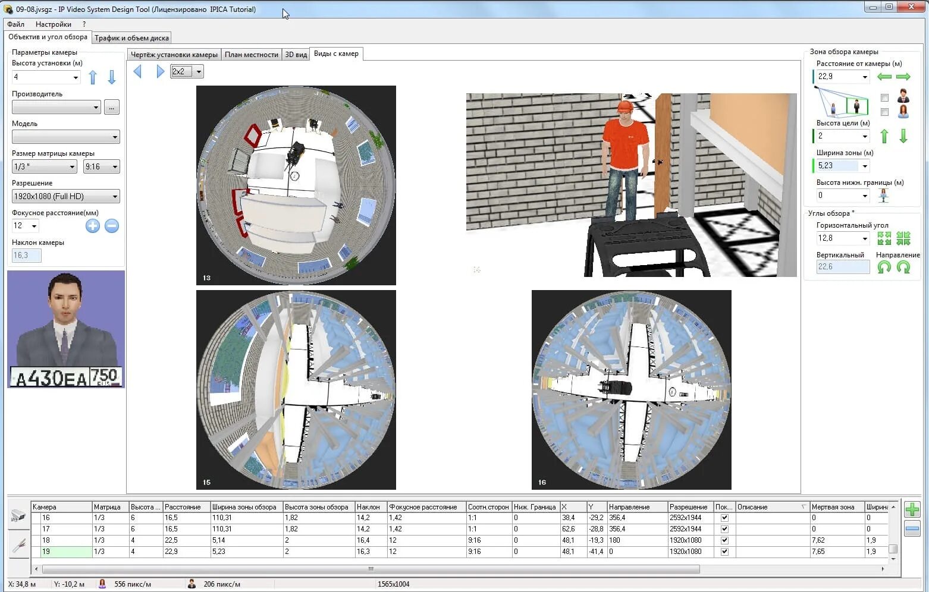Switch to План местности tab

coord(252,55)
